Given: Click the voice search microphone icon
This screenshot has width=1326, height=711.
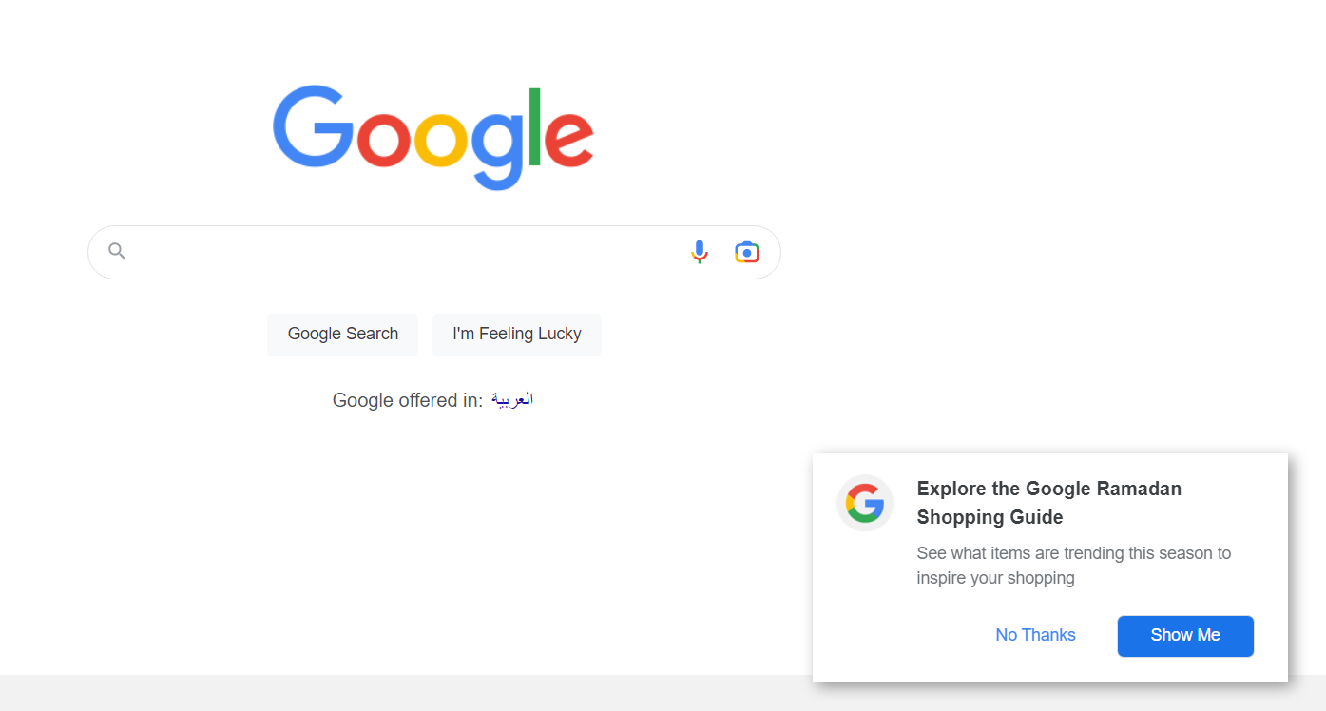Looking at the screenshot, I should click(700, 252).
